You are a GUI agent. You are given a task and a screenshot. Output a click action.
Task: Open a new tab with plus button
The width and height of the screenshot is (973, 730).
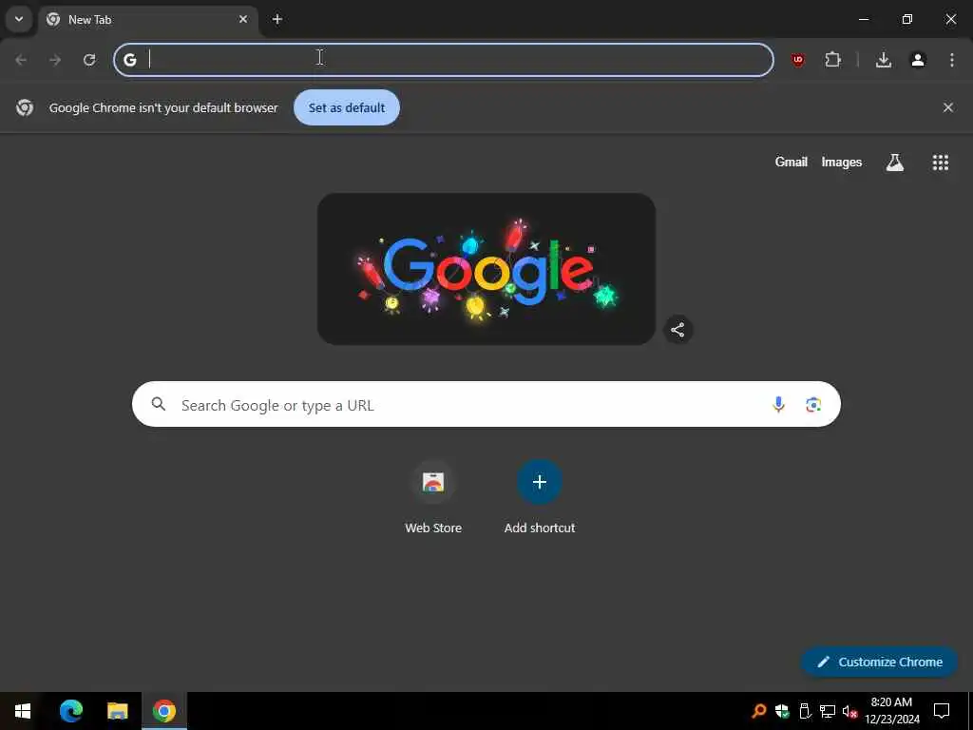277,19
